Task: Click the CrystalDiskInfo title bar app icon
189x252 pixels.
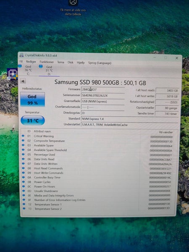Action: tap(21, 55)
